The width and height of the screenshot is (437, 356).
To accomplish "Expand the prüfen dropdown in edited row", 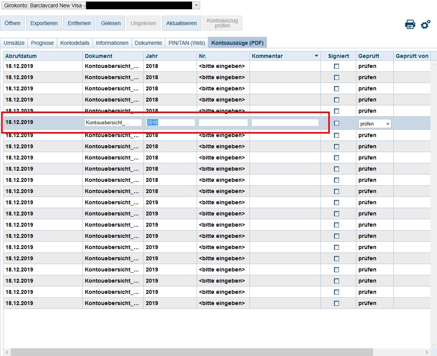I will coord(374,124).
